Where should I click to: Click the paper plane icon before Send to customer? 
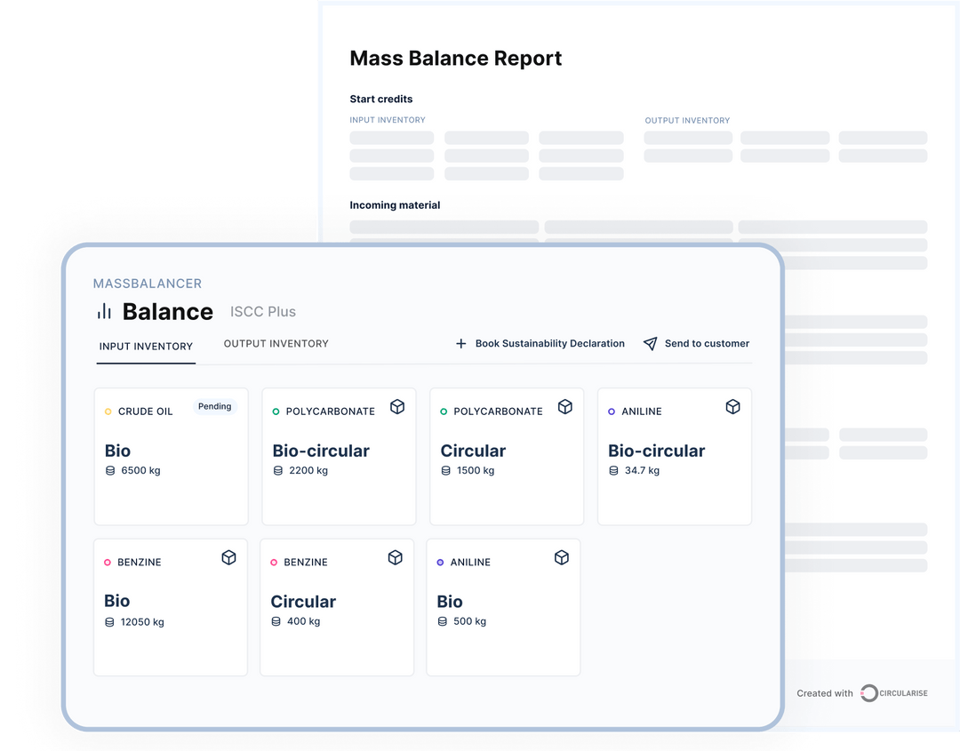(650, 344)
